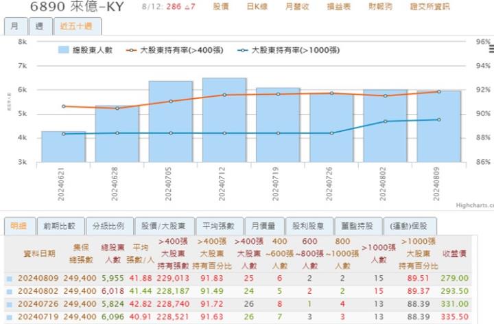Open the 日K線 link
Image resolution: width=494 pixels, height=324 pixels.
(257, 7)
